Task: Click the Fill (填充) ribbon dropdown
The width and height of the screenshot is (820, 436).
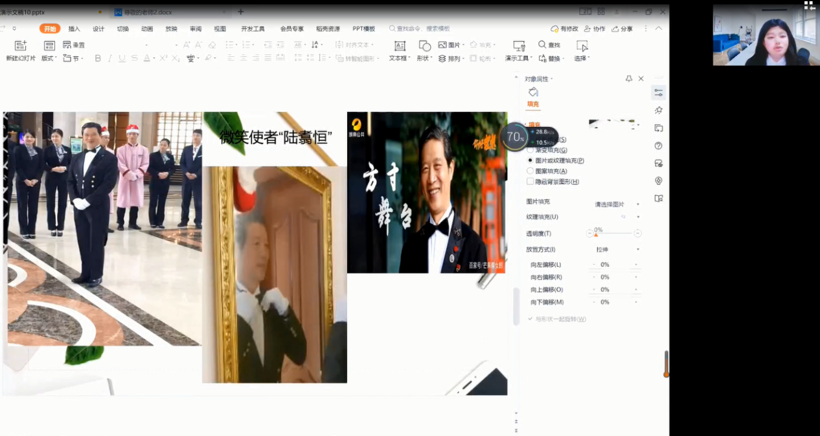Action: tap(483, 45)
